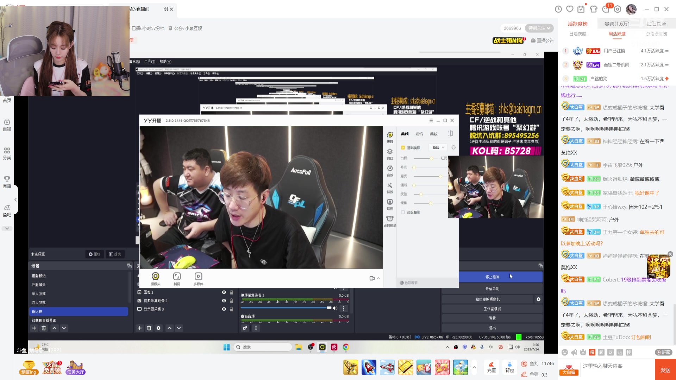
Task: Expand the camera options arrow in YY window
Action: [378, 278]
